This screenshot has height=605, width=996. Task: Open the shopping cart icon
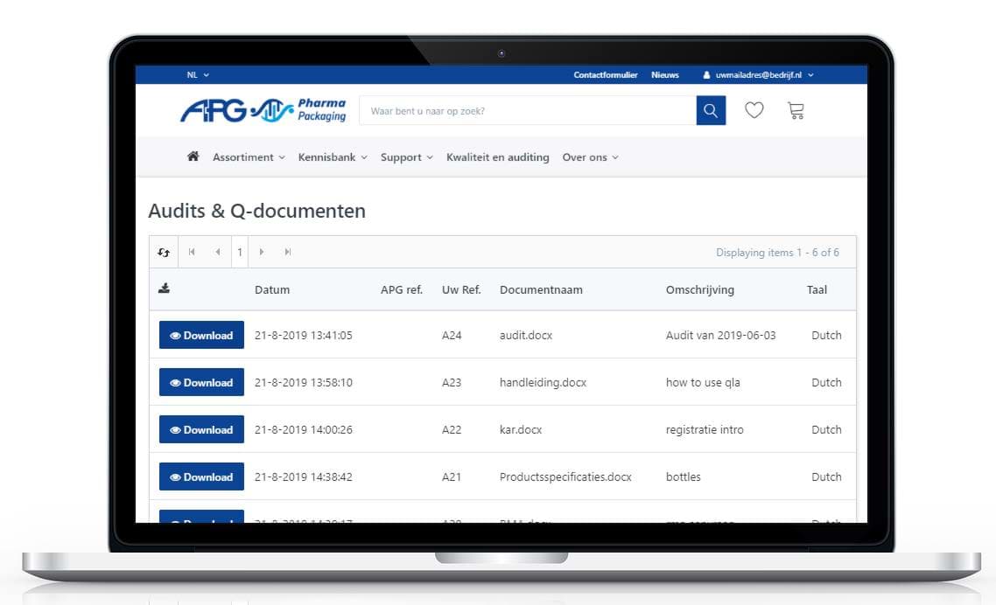point(796,111)
